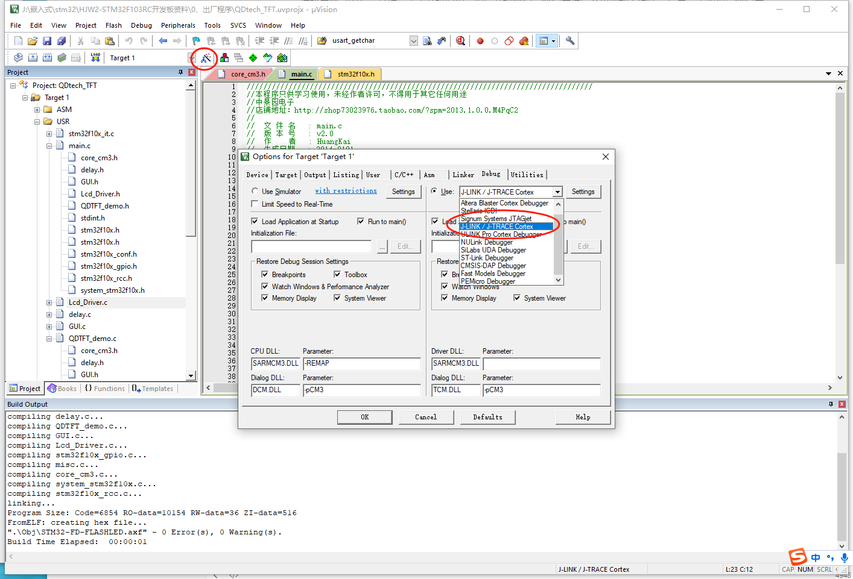Switch to the C/C++ tab
The image size is (853, 579).
pyautogui.click(x=404, y=175)
